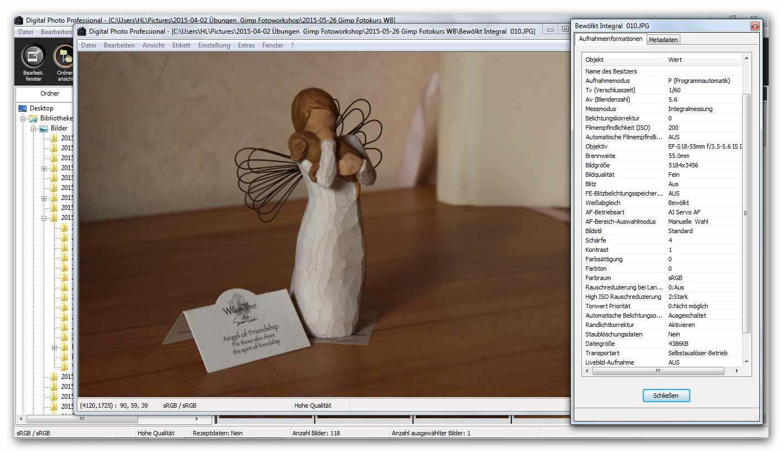783x453 pixels.
Task: Click the AI Servo AF value
Action: [685, 212]
